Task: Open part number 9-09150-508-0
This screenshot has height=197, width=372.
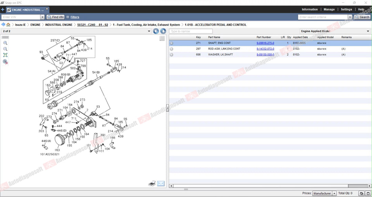Action: click(x=265, y=55)
